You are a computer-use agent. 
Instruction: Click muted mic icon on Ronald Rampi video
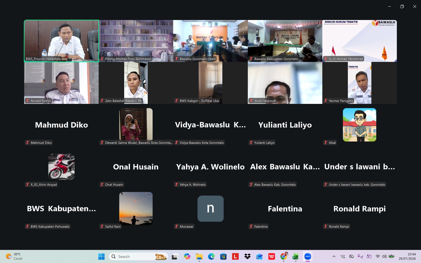(x=27, y=101)
